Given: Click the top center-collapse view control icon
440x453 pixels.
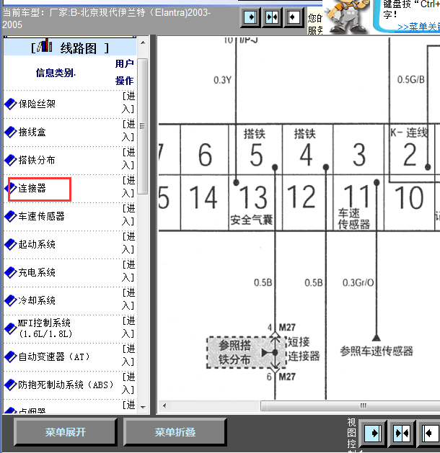Looking at the screenshot, I should pyautogui.click(x=272, y=17).
